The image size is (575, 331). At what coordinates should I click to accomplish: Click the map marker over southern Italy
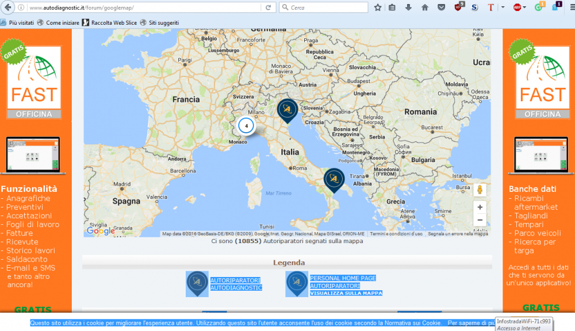pyautogui.click(x=333, y=179)
